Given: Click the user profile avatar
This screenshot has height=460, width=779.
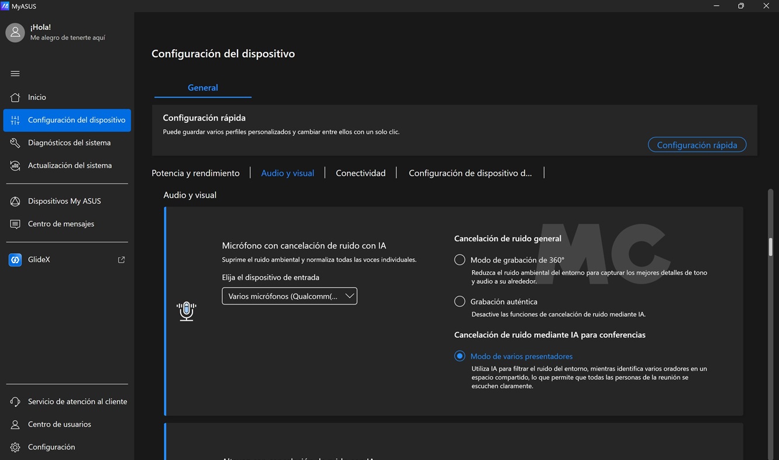Looking at the screenshot, I should tap(15, 33).
